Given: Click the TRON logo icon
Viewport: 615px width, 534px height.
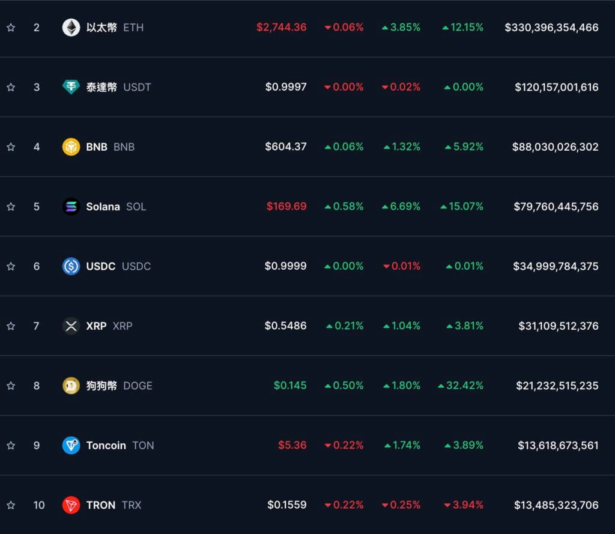Looking at the screenshot, I should point(71,505).
